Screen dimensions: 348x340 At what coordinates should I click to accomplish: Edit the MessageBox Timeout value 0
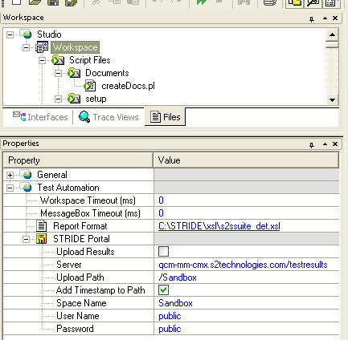point(246,213)
